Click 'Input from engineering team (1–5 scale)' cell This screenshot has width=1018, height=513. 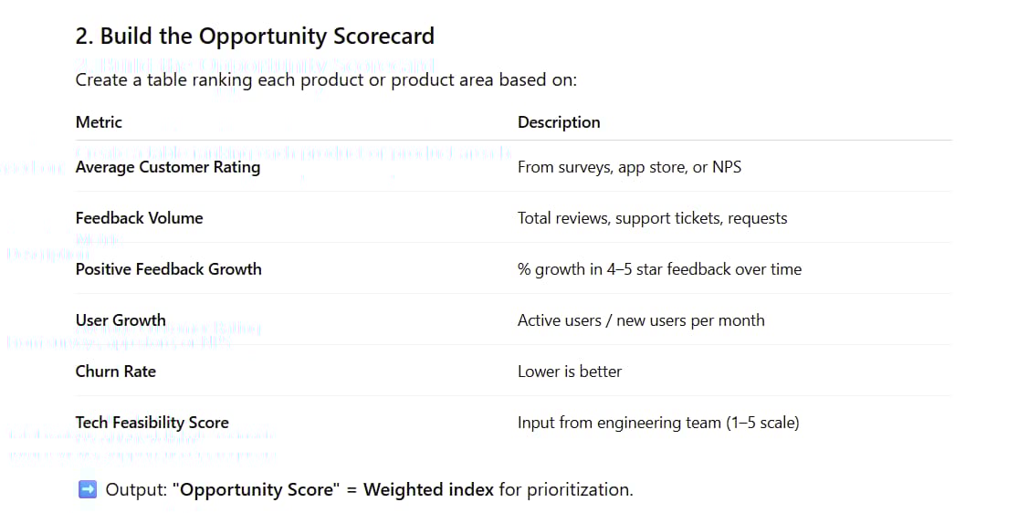[658, 423]
